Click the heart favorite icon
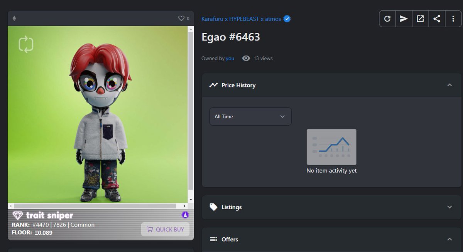The height and width of the screenshot is (252, 463). (x=181, y=18)
